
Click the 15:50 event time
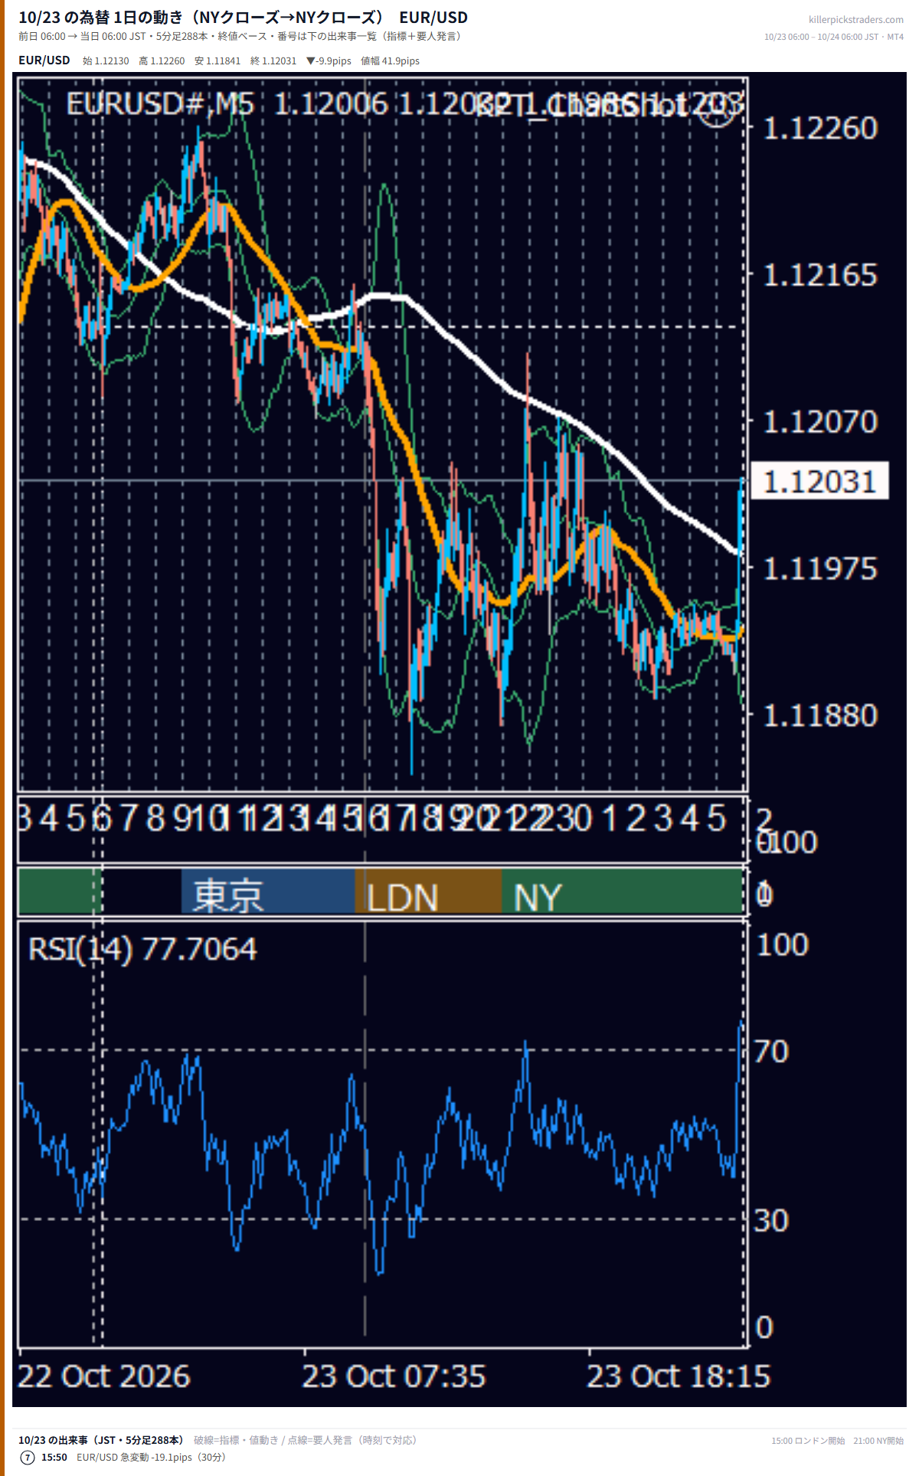coord(54,1457)
